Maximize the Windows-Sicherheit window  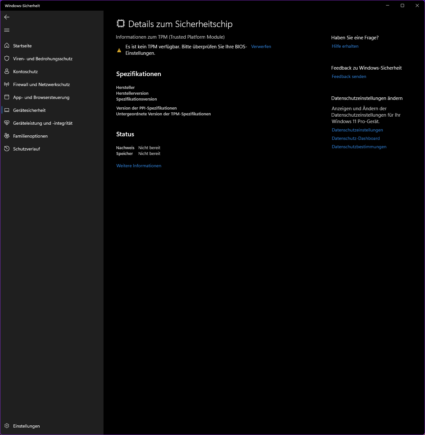pyautogui.click(x=402, y=5)
